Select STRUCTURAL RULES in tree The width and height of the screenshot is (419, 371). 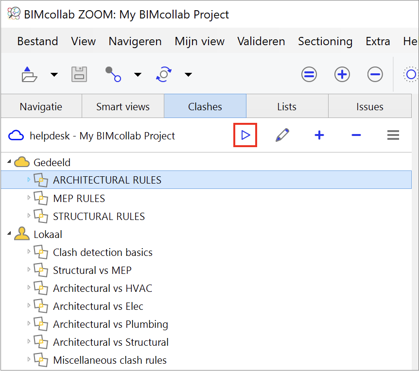click(x=99, y=216)
